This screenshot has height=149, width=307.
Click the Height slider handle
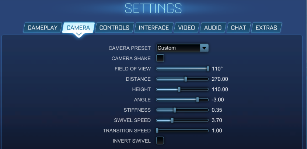(179, 89)
